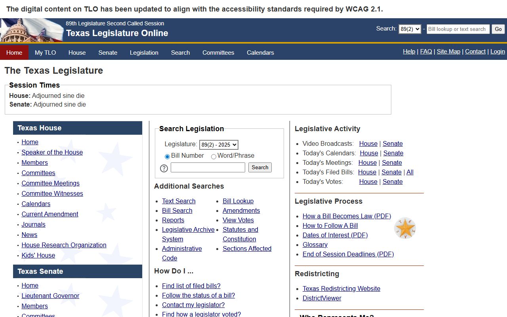Open Texas Redistricting Website link
The image size is (507, 317).
pos(341,288)
